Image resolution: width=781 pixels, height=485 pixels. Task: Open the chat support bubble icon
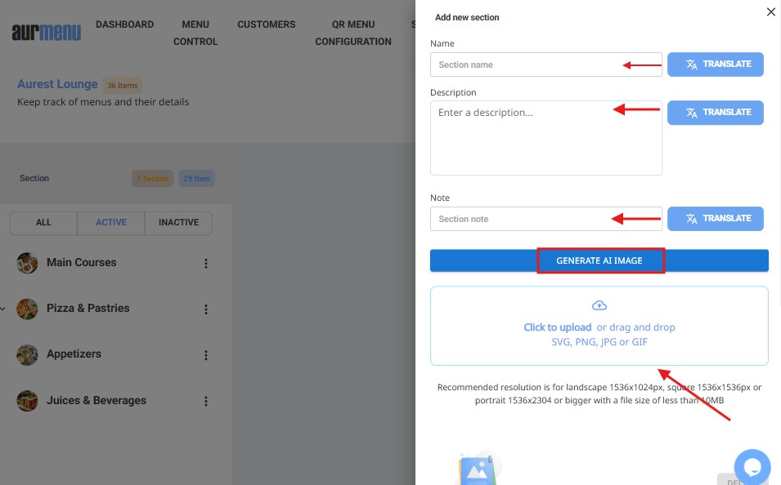[x=752, y=467]
